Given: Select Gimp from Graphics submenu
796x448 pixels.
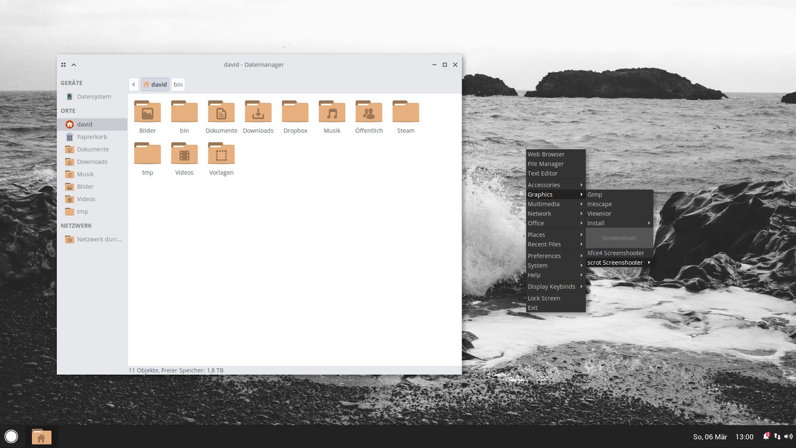Looking at the screenshot, I should pos(595,195).
